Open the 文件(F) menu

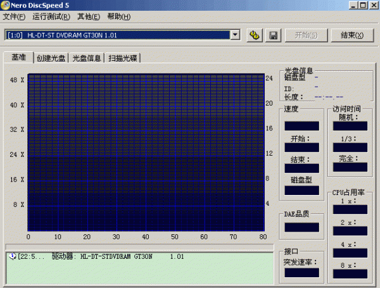pyautogui.click(x=14, y=16)
